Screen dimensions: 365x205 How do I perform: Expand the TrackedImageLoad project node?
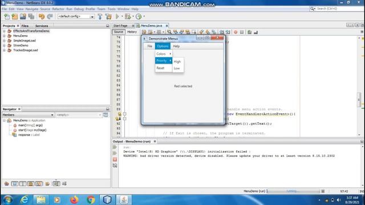pos(4,50)
